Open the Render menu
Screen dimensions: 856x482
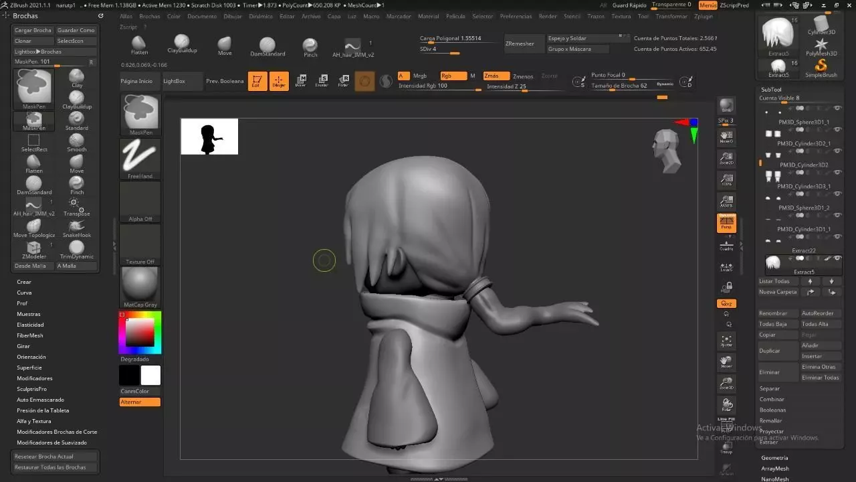point(548,16)
